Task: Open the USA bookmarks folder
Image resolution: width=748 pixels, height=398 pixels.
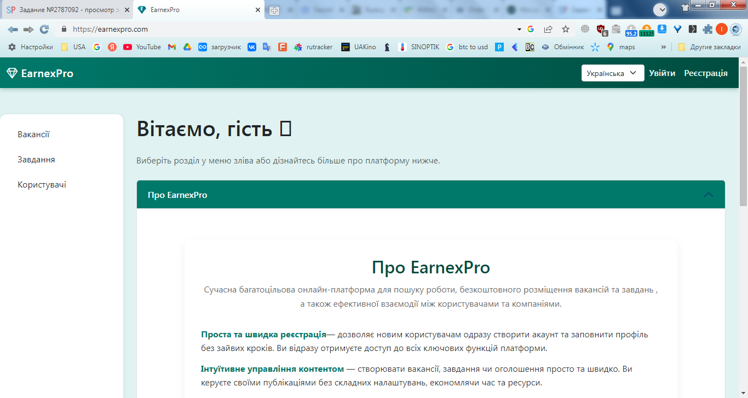Action: (73, 47)
